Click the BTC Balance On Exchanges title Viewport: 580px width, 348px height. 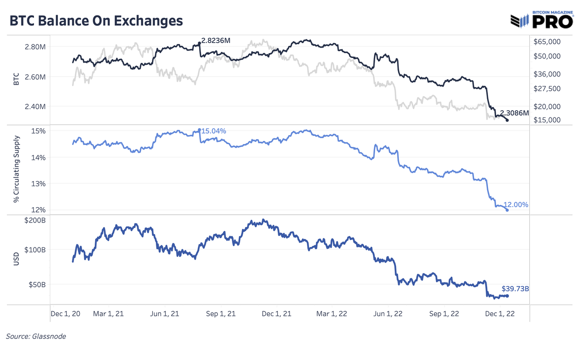(95, 20)
